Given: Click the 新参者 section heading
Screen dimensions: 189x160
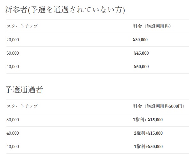Looking at the screenshot, I should [65, 10].
